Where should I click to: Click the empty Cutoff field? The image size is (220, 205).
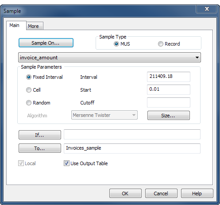click(x=169, y=102)
